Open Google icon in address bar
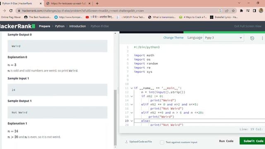 220,11
